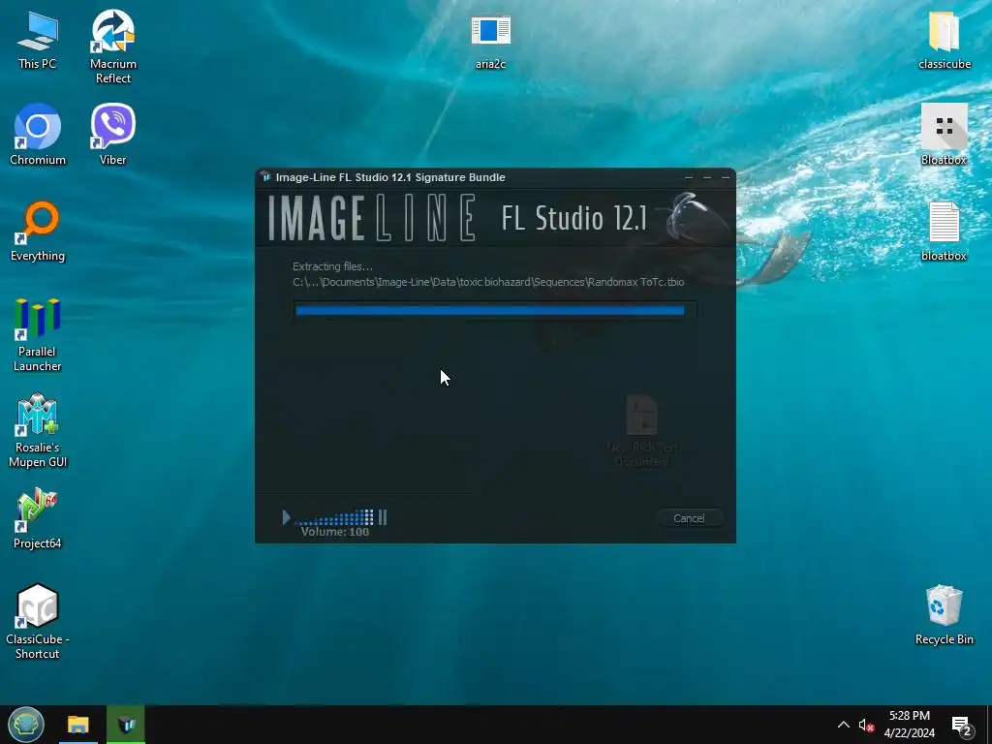Open Chromium browser shortcut
Screen dimensions: 992x744
[x=38, y=135]
